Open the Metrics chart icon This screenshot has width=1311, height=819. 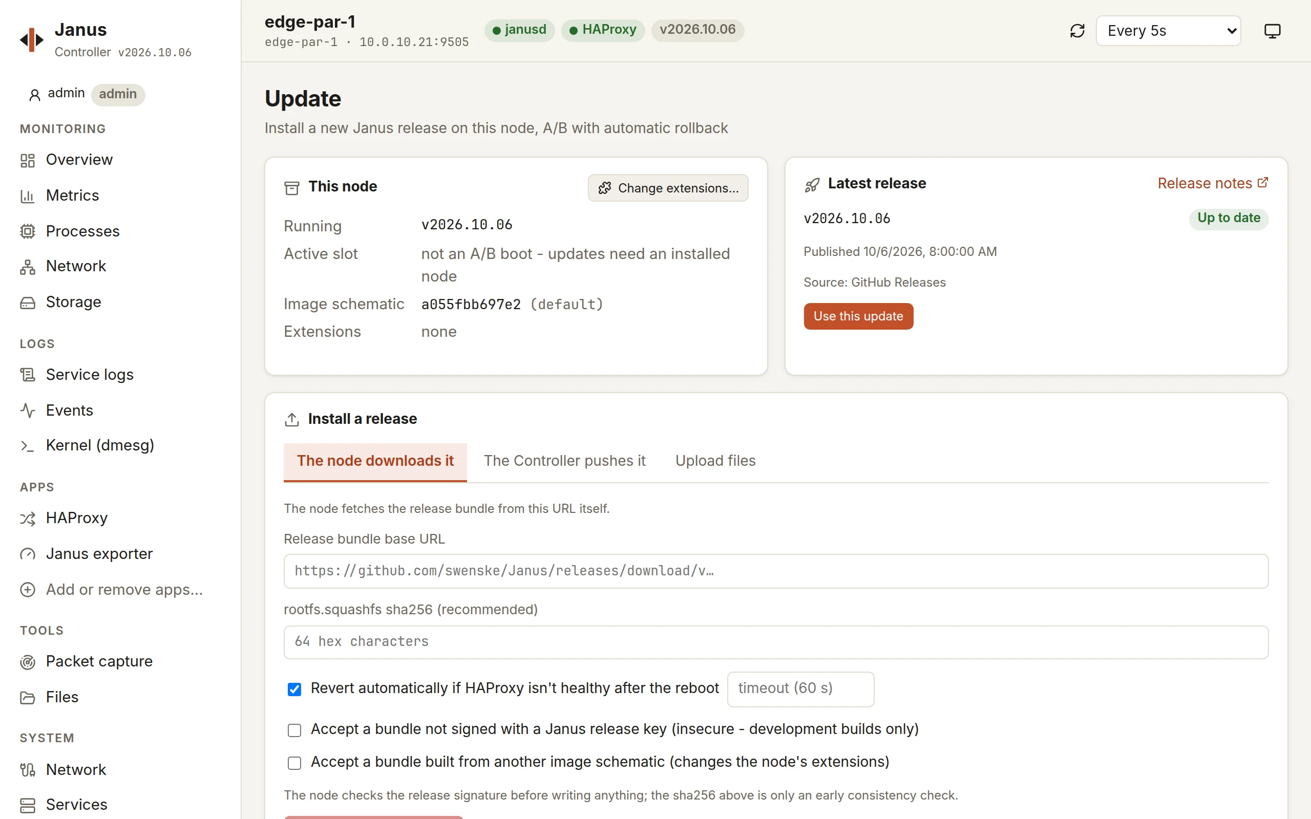[x=28, y=196]
